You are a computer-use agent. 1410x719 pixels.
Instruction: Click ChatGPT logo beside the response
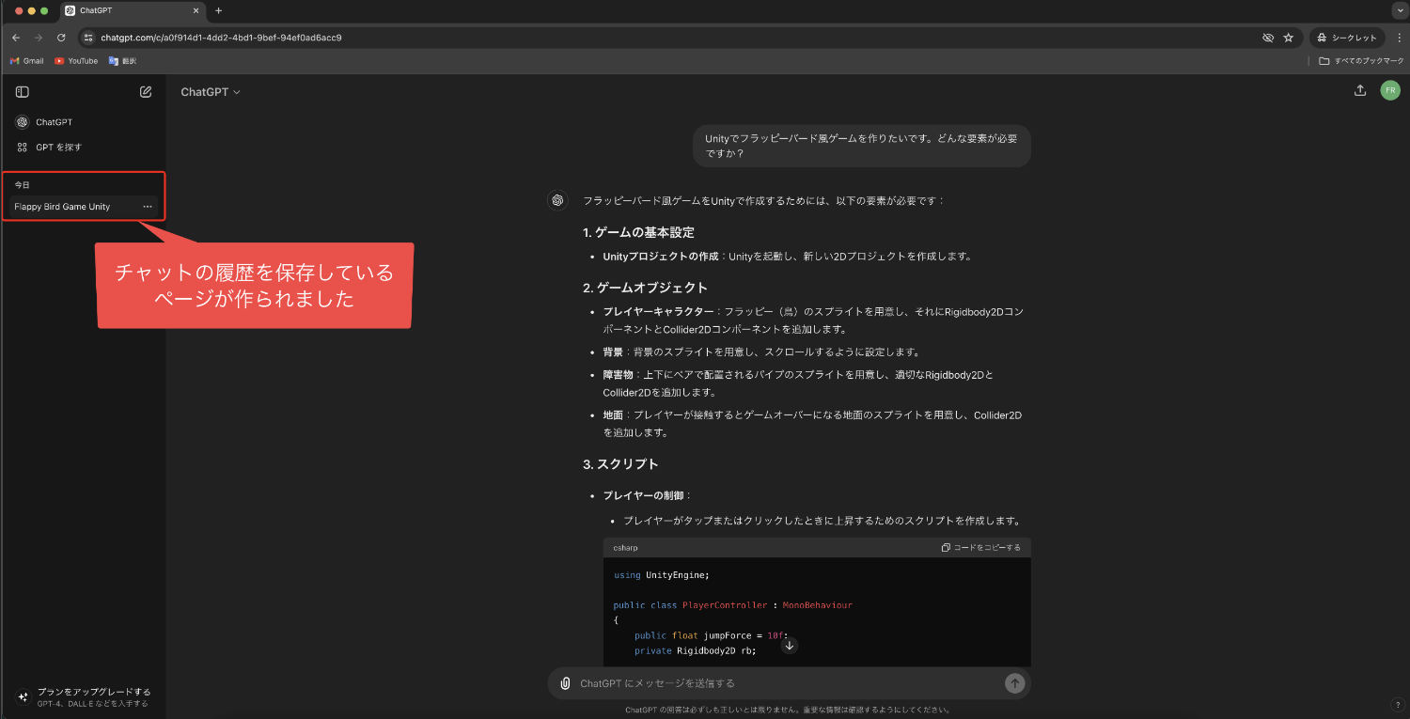click(x=557, y=200)
